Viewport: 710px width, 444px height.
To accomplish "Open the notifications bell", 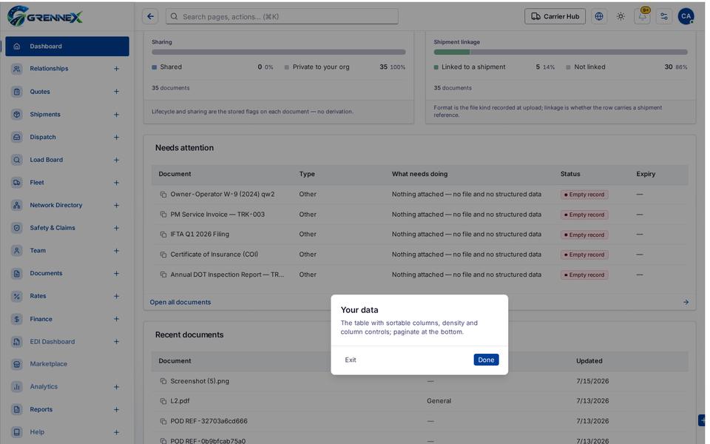I will pyautogui.click(x=642, y=16).
